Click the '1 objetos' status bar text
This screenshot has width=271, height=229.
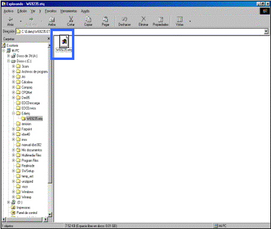tap(8, 226)
